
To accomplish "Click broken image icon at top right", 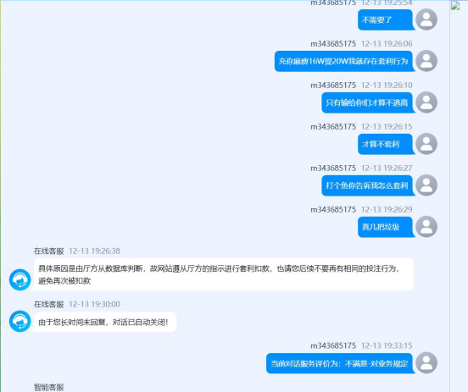I will (x=455, y=5).
